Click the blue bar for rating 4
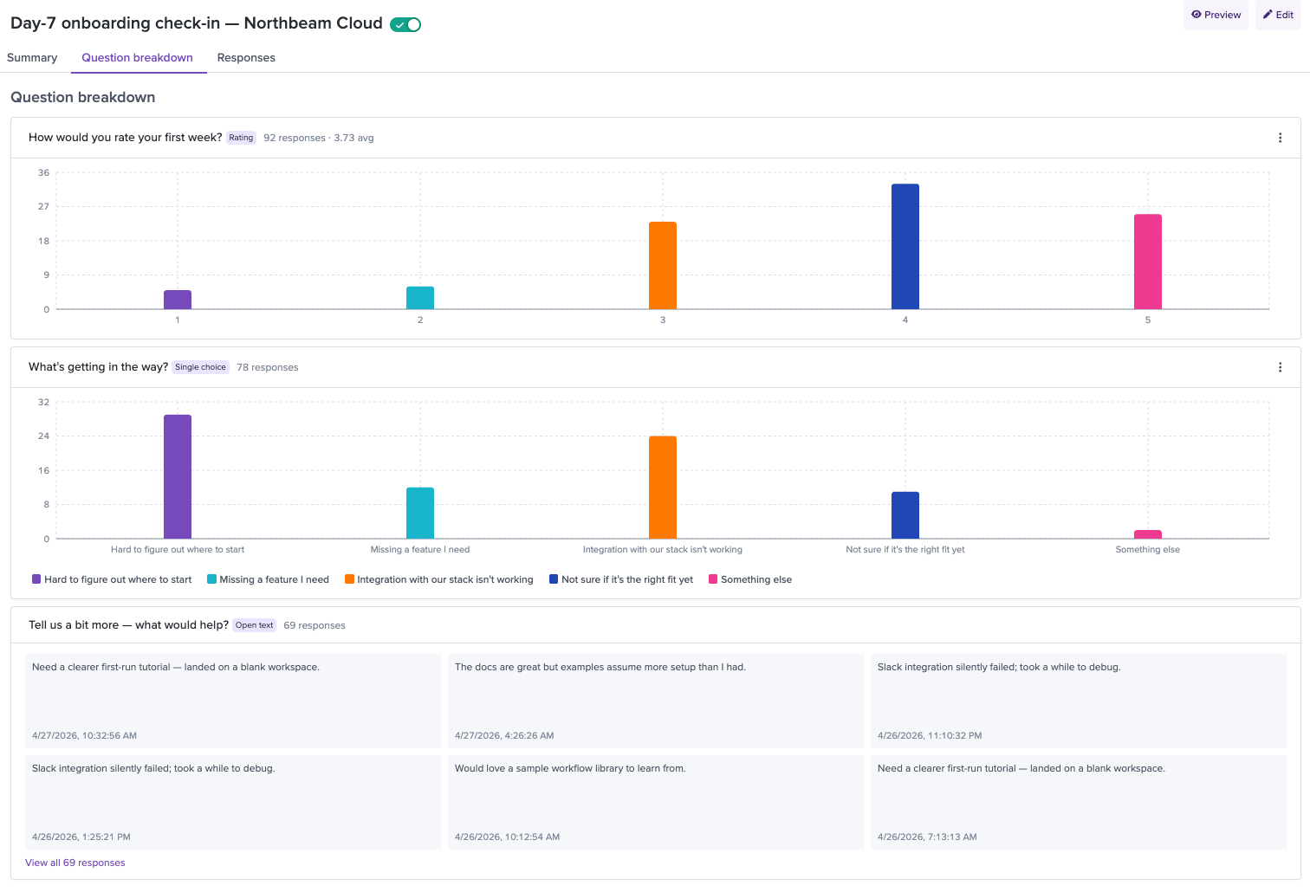 tap(905, 246)
